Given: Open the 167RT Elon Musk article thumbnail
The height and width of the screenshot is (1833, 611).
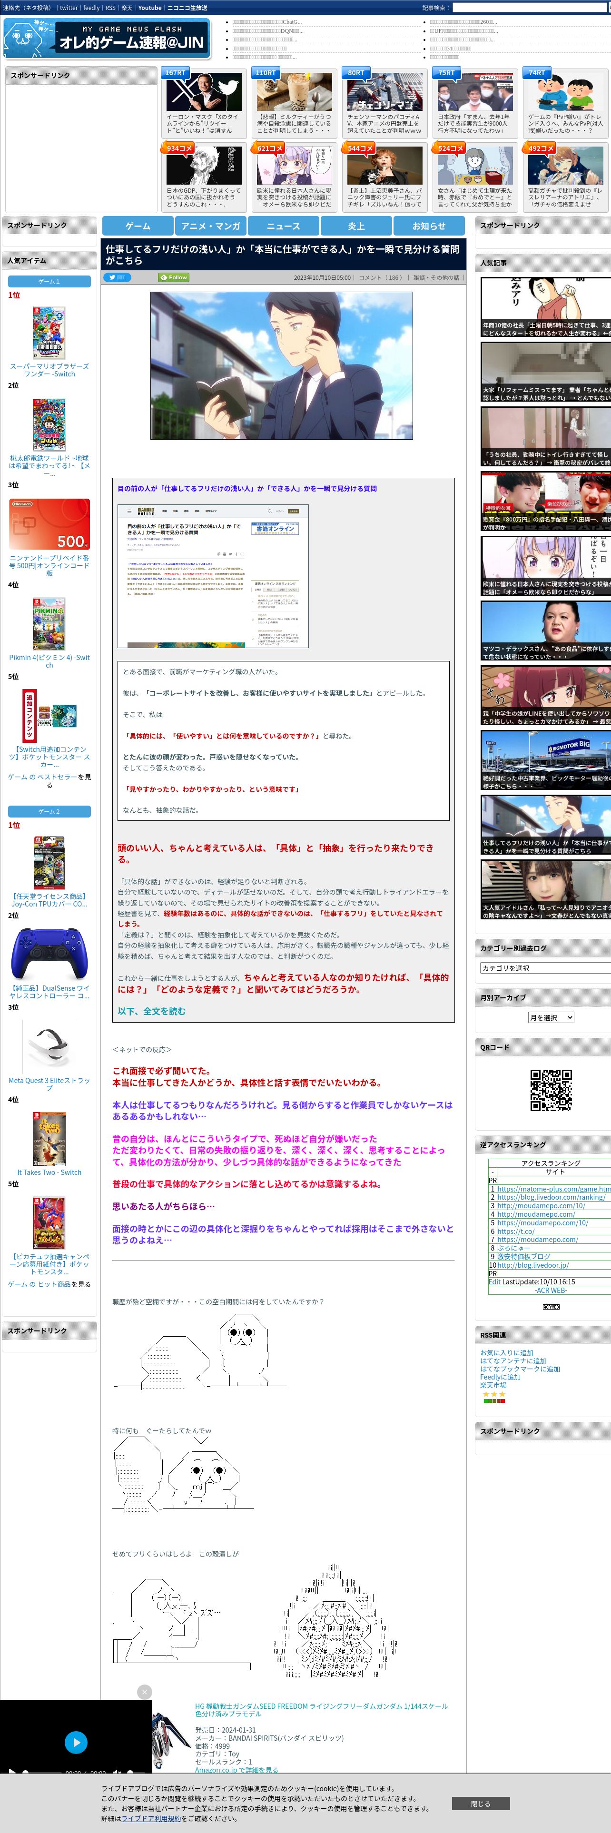Looking at the screenshot, I should coord(204,92).
